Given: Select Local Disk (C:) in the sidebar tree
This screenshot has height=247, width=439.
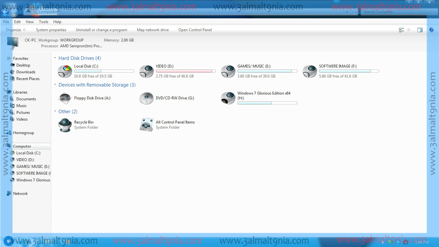Looking at the screenshot, I should pos(28,153).
